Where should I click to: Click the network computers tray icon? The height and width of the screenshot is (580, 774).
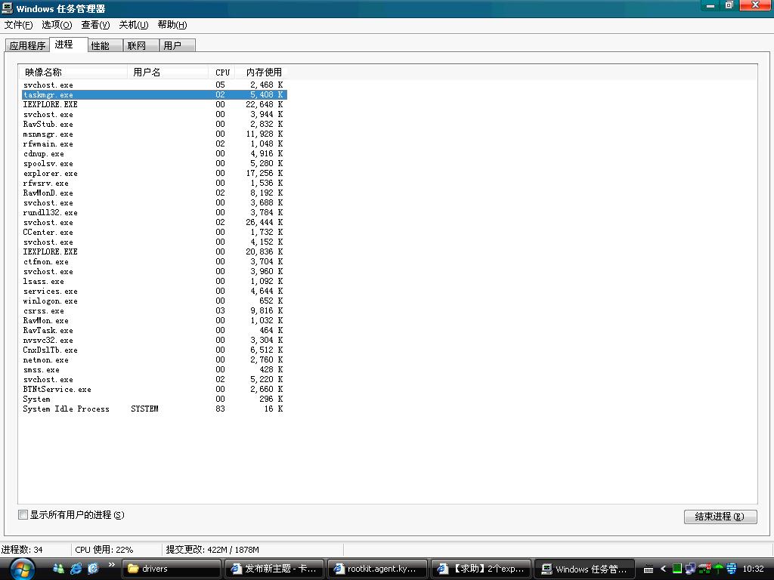(690, 569)
